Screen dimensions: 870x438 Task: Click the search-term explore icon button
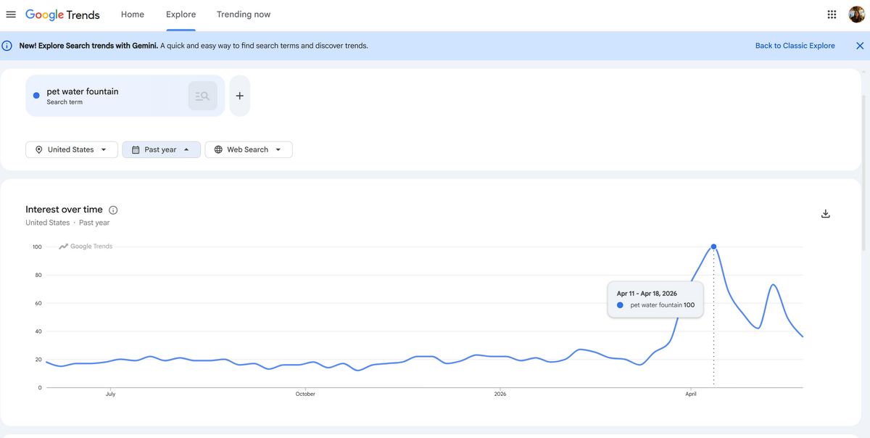203,96
